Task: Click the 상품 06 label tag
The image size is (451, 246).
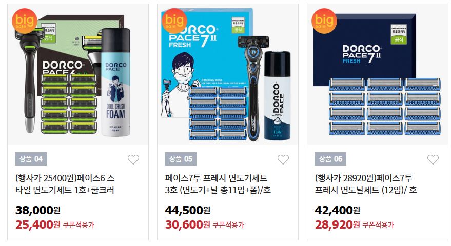Action: click(x=330, y=159)
